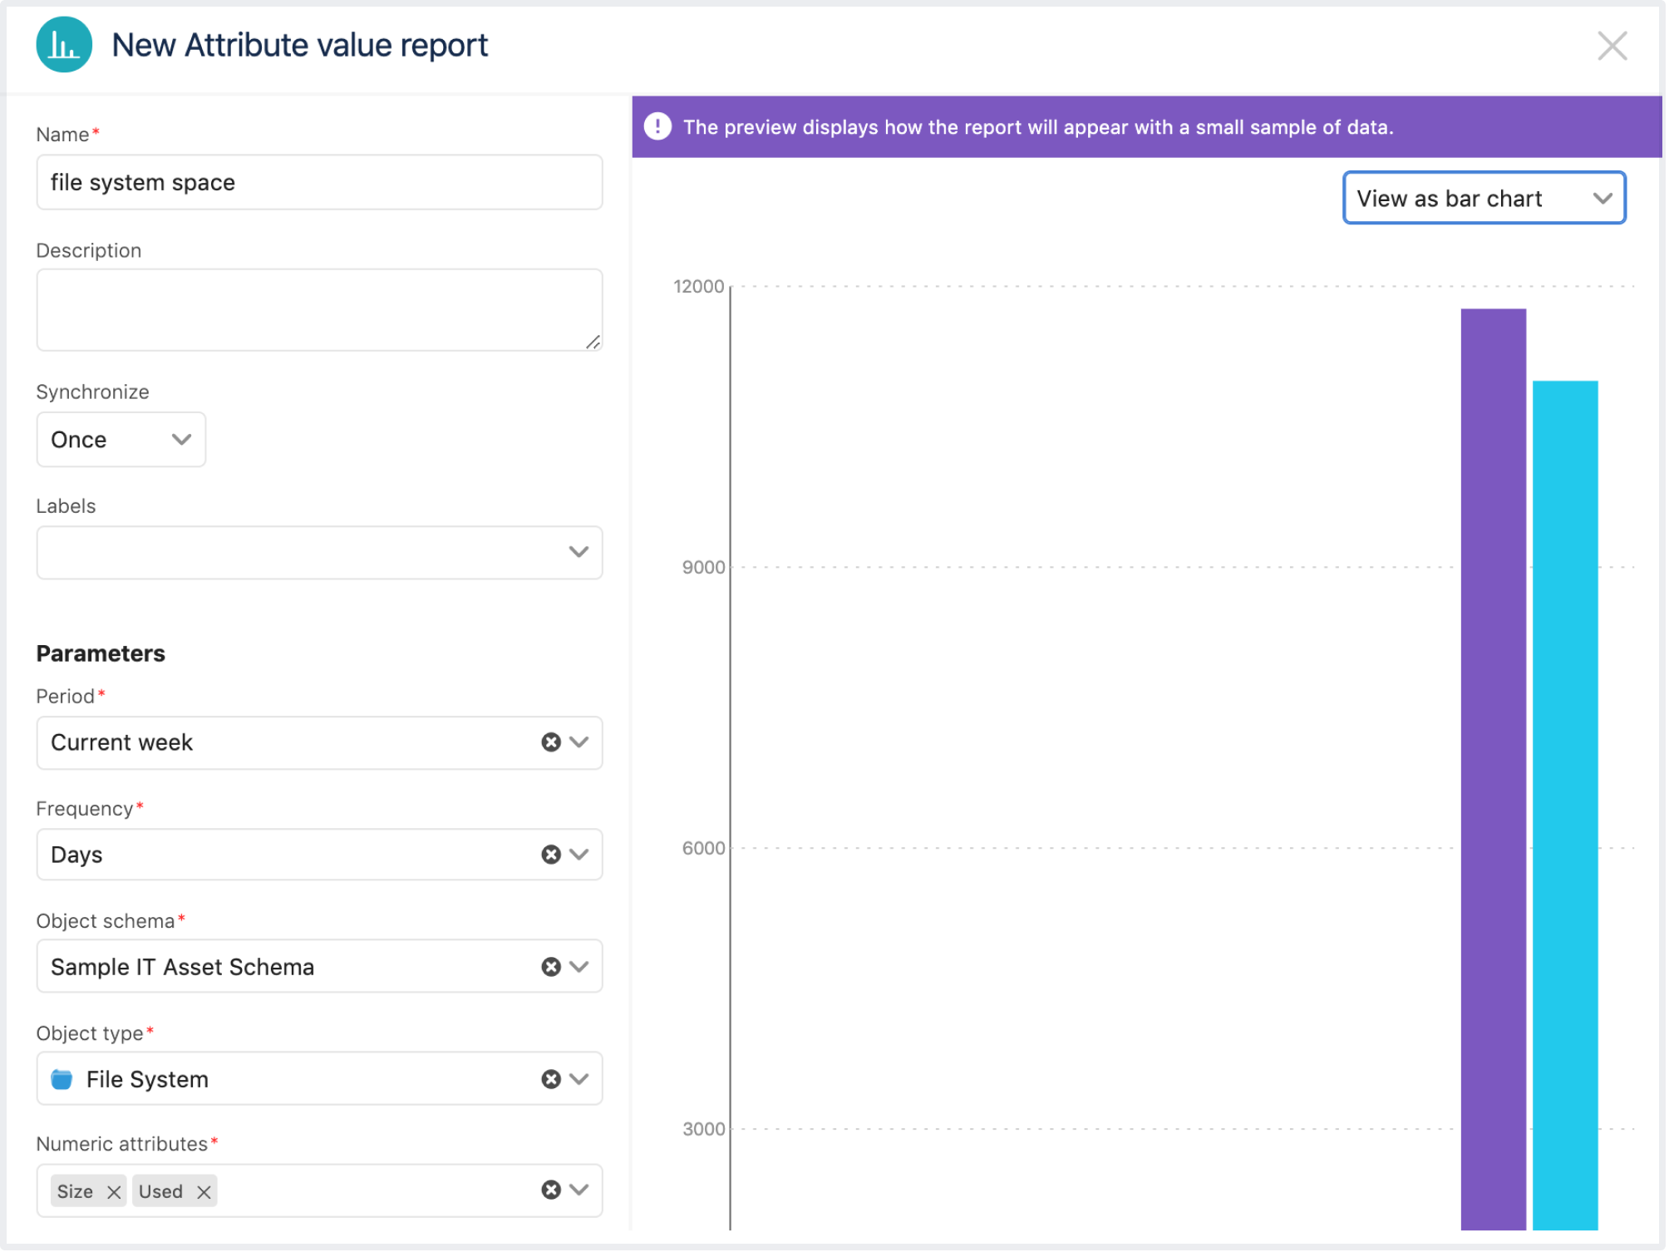The image size is (1669, 1252).
Task: Remove the Used attribute tag
Action: click(x=204, y=1193)
